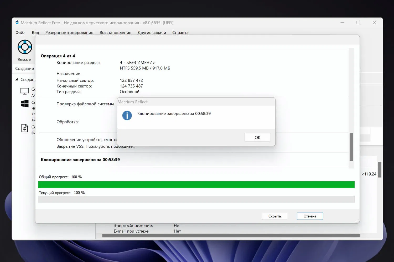
Task: Click the main window horizontal scrollbar
Action: (x=231, y=236)
